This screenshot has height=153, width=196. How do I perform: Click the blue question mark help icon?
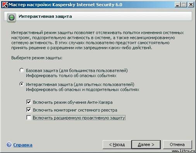pos(9,145)
